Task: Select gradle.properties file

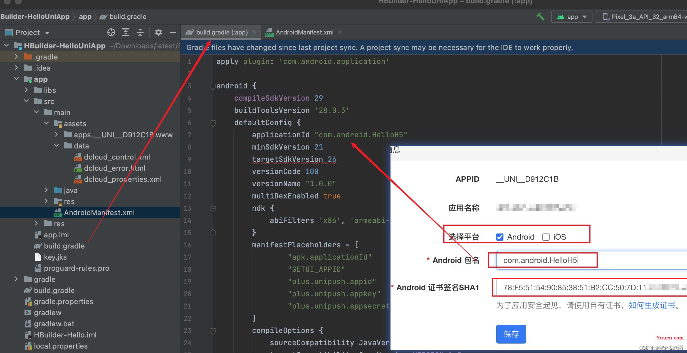Action: (x=59, y=302)
